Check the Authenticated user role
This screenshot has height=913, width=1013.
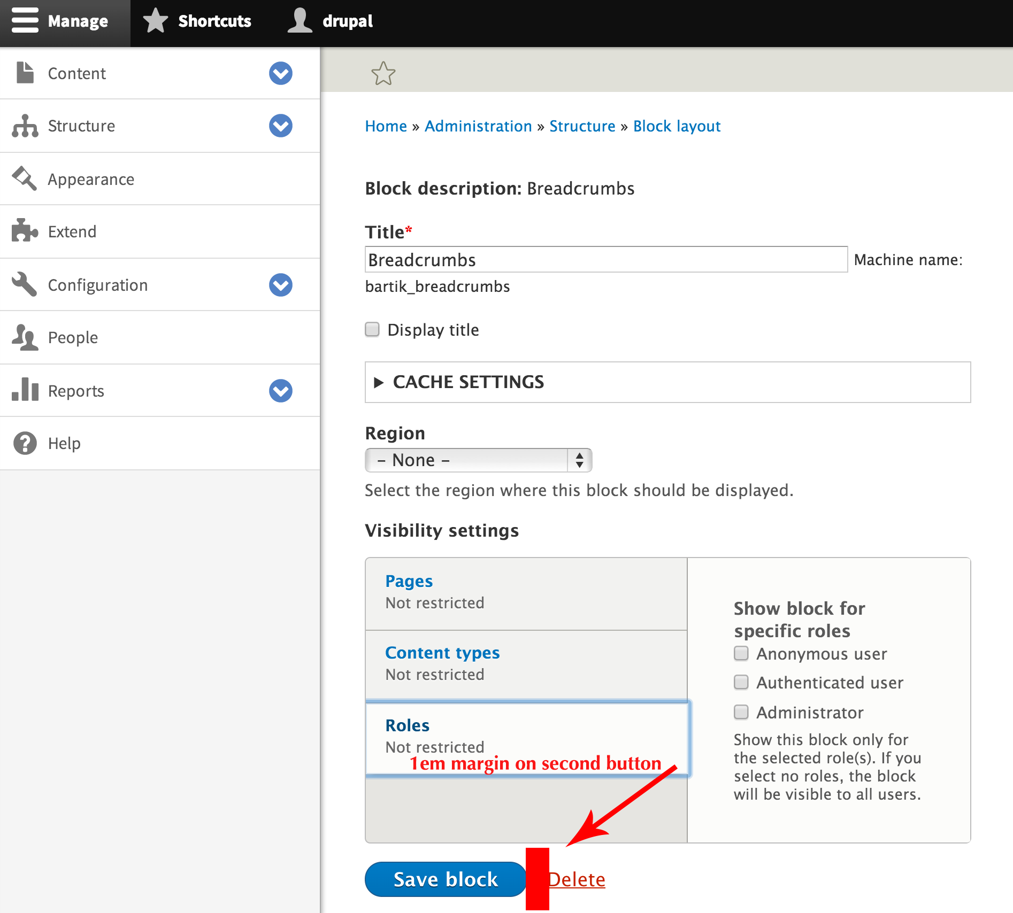pos(741,682)
